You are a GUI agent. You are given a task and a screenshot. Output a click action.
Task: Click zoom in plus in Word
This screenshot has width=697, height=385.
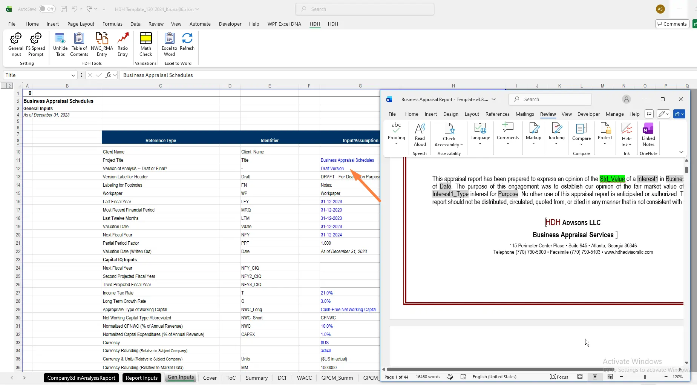pos(666,377)
